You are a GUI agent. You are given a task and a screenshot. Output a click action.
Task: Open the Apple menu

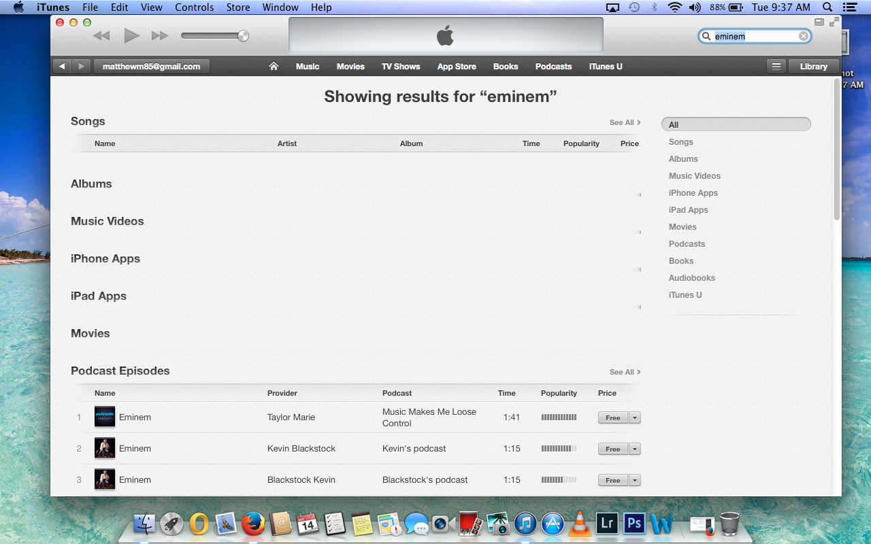(x=18, y=7)
